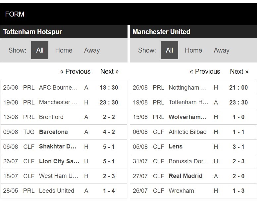Go to Next Manchester United fixtures
This screenshot has width=259, height=204.
click(x=239, y=71)
